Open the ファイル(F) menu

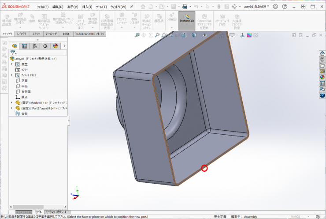click(x=43, y=7)
